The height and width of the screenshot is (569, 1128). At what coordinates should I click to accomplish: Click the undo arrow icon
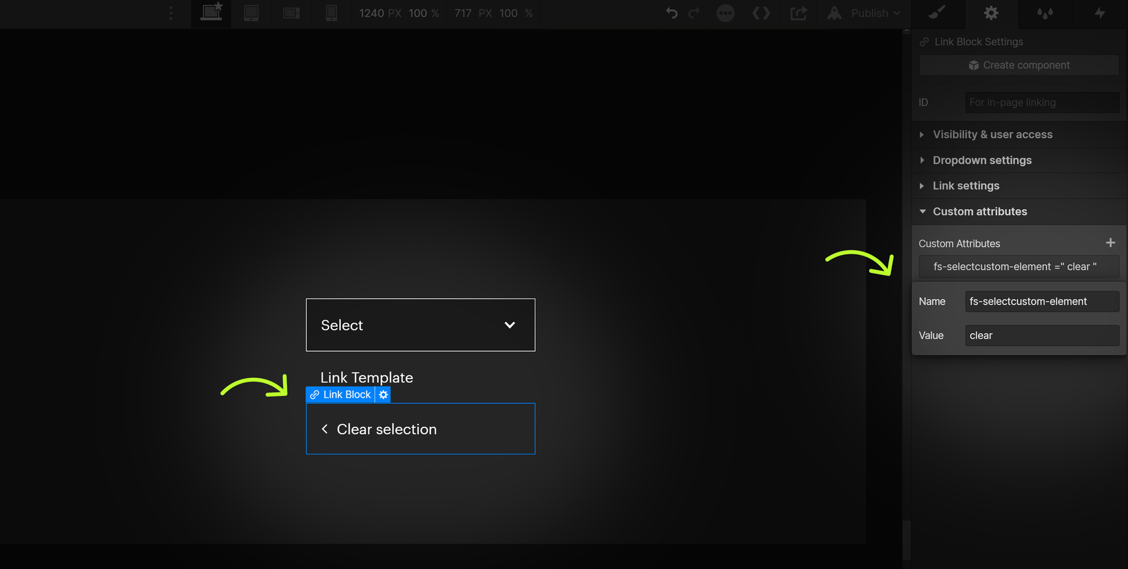click(x=671, y=13)
